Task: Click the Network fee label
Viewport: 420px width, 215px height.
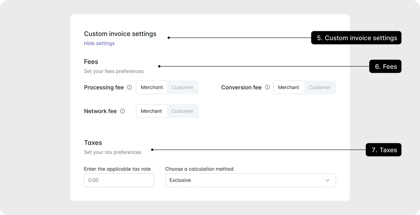Action: click(x=100, y=111)
